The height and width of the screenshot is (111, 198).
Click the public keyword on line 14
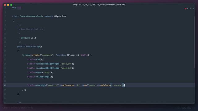[x=21, y=47]
